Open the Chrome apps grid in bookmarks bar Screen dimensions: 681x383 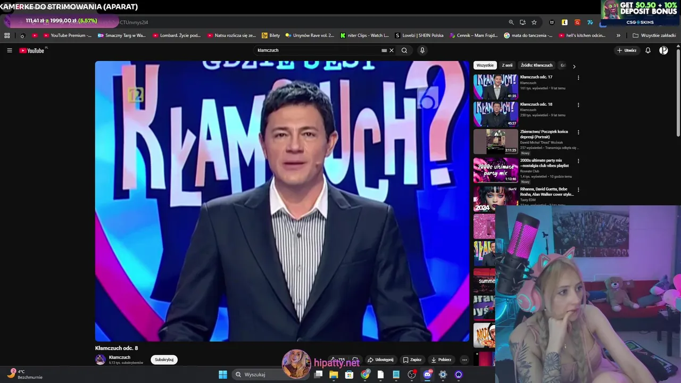[7, 36]
